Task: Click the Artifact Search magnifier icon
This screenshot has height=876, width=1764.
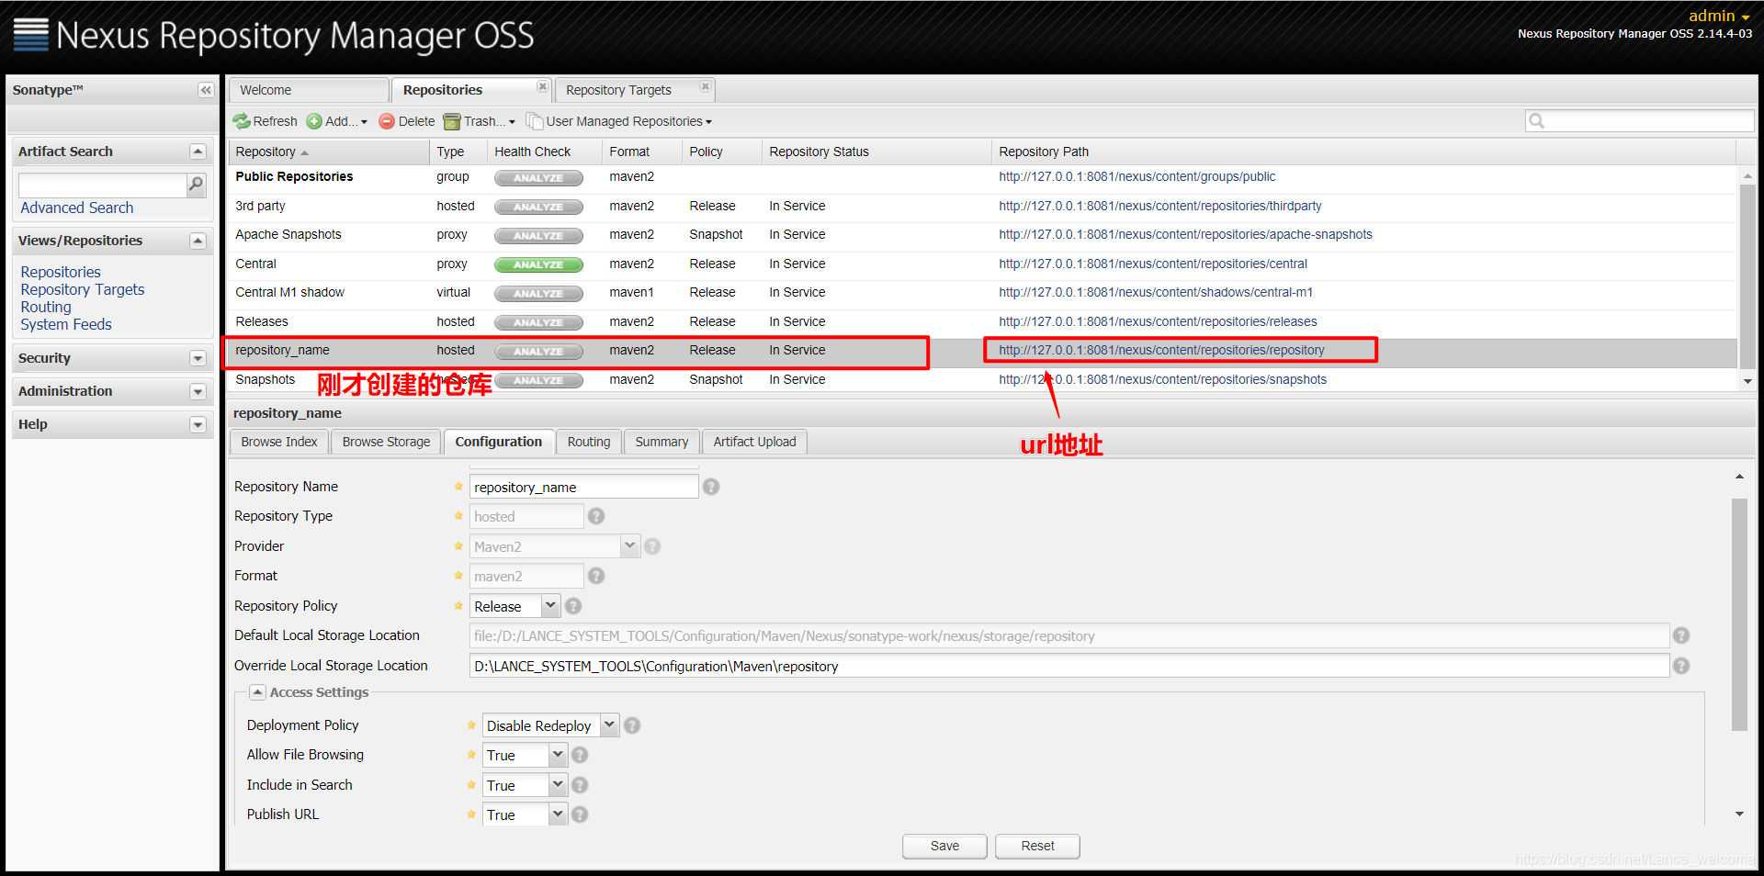Action: 196,185
